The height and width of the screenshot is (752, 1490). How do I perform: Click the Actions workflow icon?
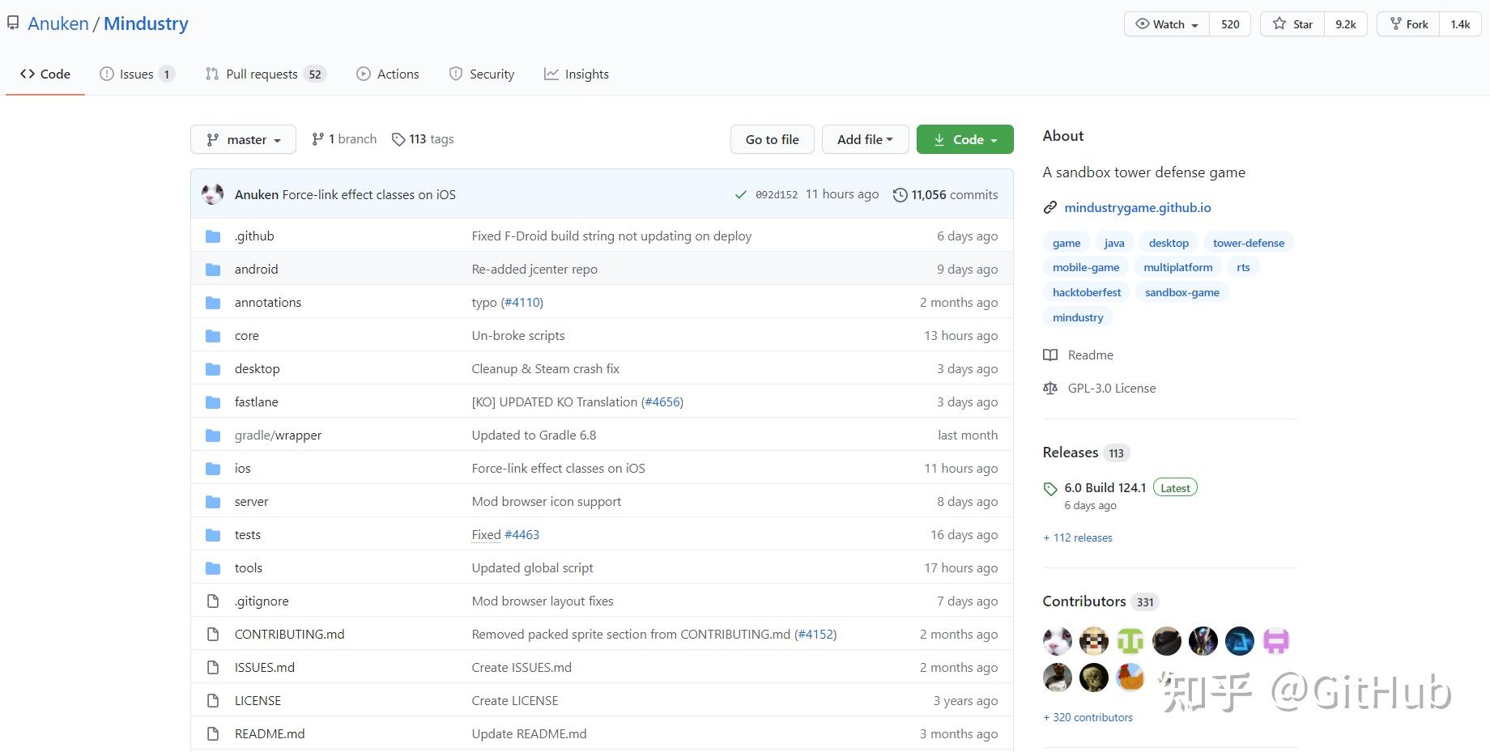tap(363, 74)
